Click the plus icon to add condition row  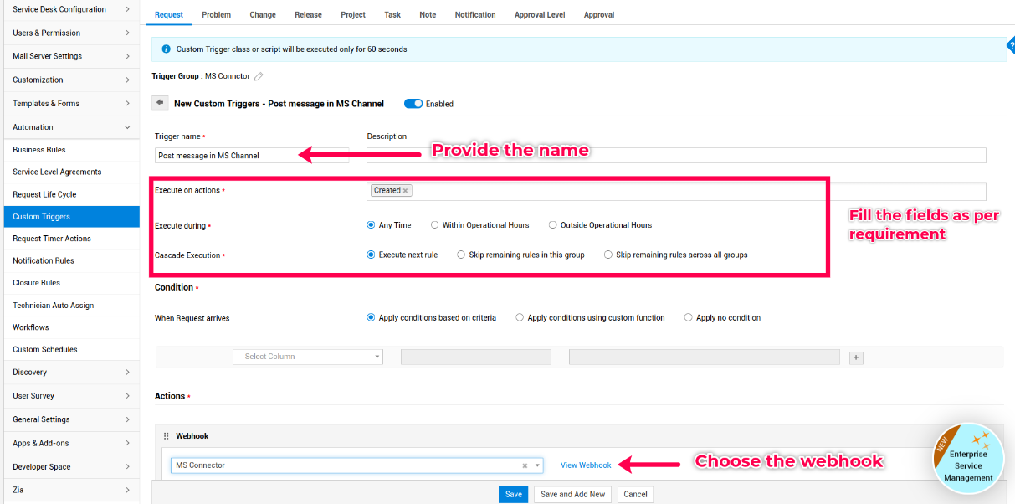[x=856, y=357]
